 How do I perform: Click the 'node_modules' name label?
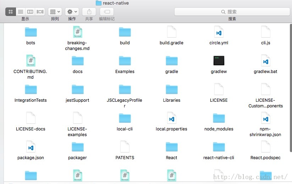(219, 129)
